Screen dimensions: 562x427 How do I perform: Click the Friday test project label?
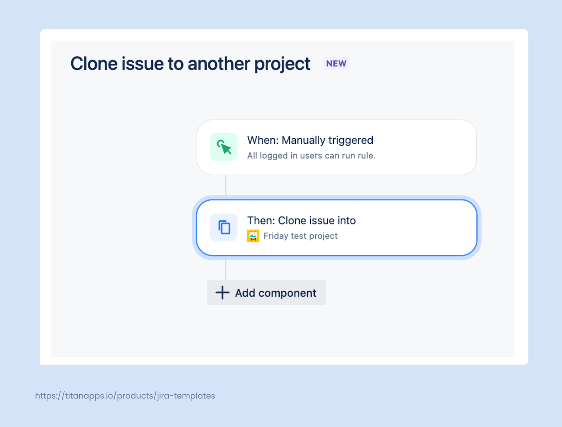(x=301, y=235)
